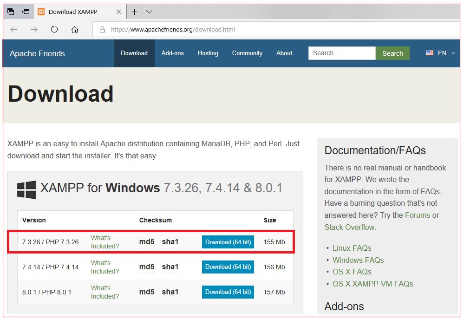The image size is (464, 319).
Task: Click the green Search button
Action: tap(392, 53)
